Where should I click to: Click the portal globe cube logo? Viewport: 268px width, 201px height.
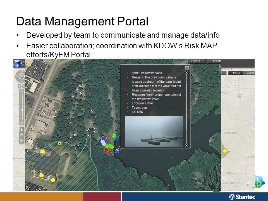point(18,63)
